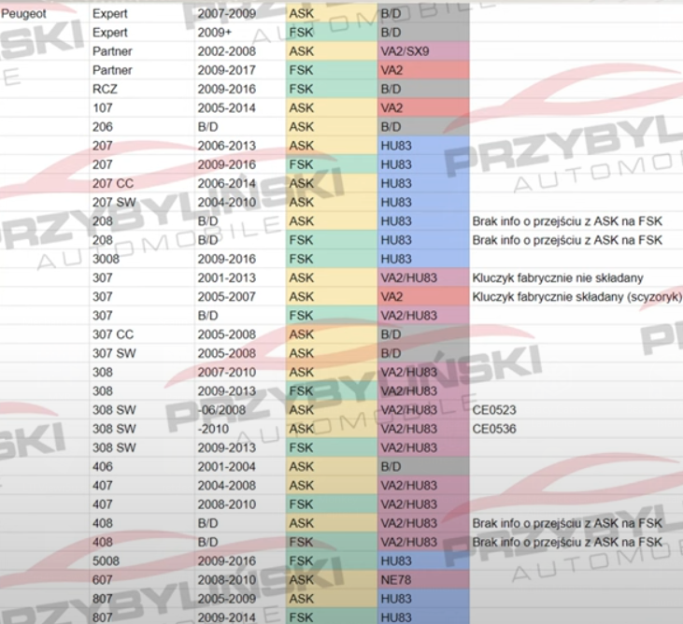Select the 2008-2010 cell in the 407 row
The image size is (683, 624).
pos(240,504)
